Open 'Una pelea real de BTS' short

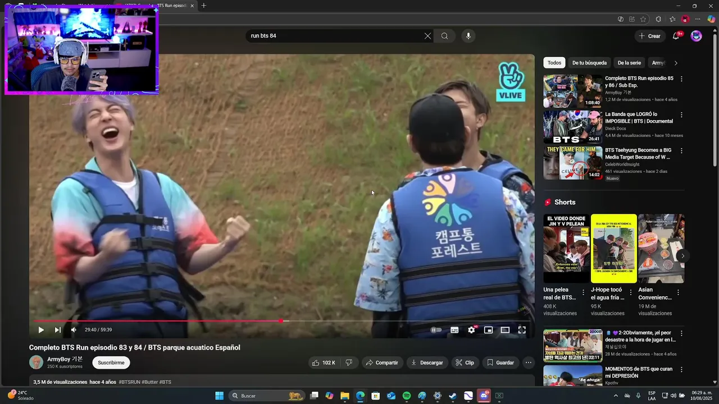pyautogui.click(x=566, y=248)
